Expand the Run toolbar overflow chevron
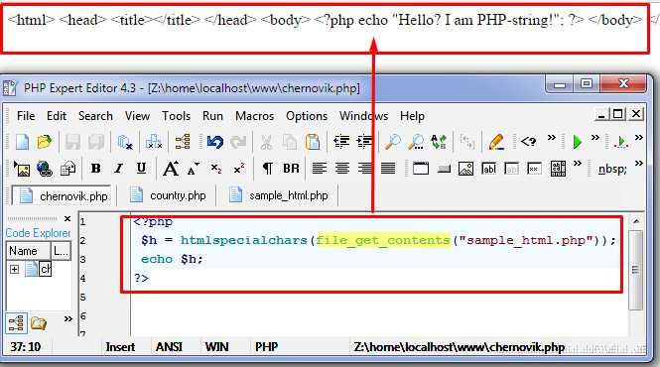The image size is (660, 367). point(594,138)
